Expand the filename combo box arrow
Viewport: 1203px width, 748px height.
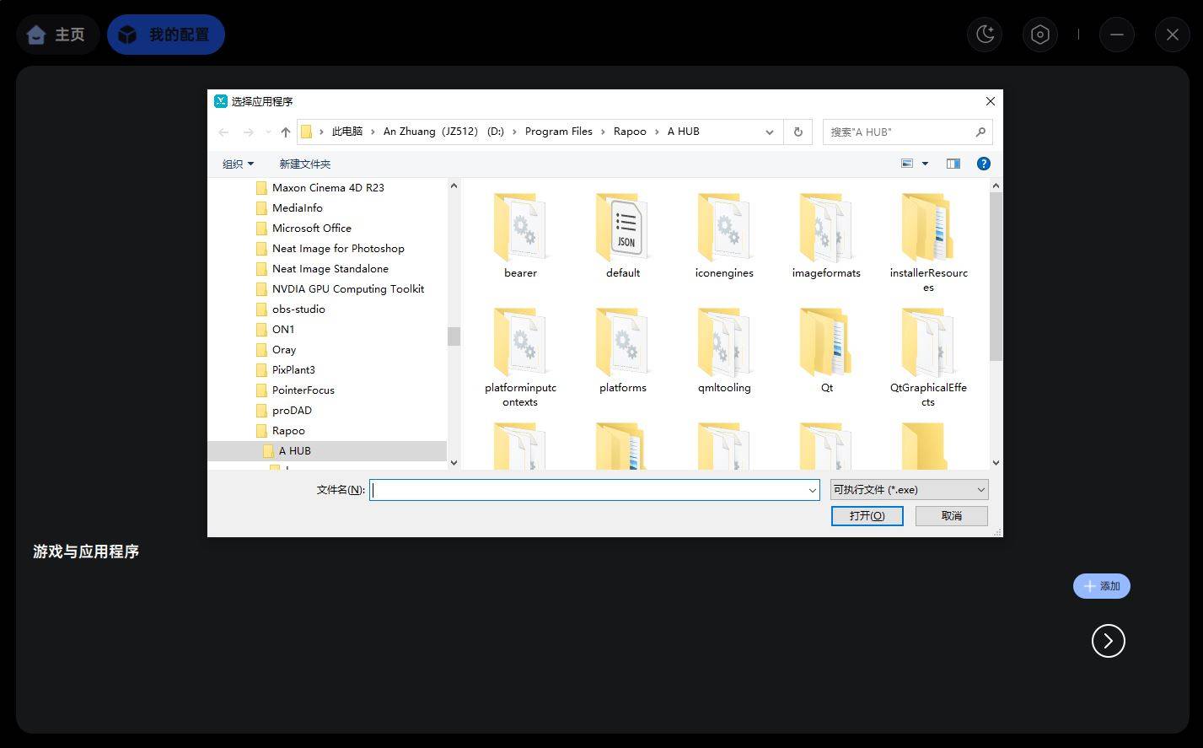813,490
